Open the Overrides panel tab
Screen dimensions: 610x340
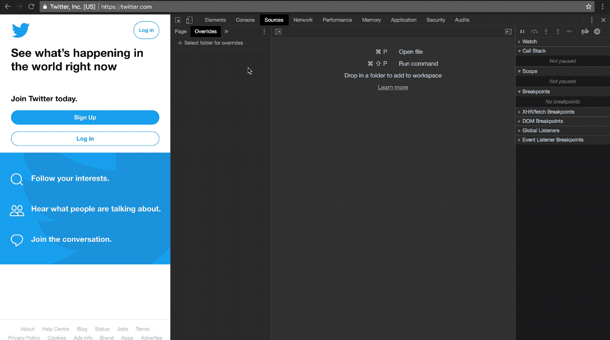tap(205, 31)
